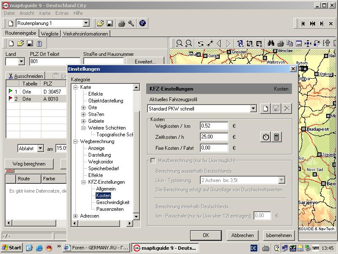Print using the printer icon next to the wrench

click(122, 23)
